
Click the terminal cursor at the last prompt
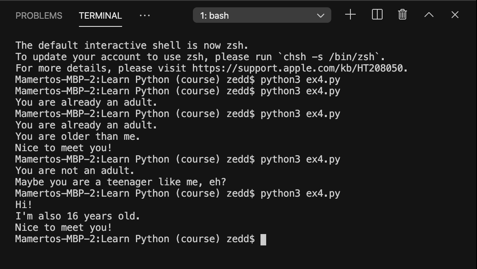263,239
